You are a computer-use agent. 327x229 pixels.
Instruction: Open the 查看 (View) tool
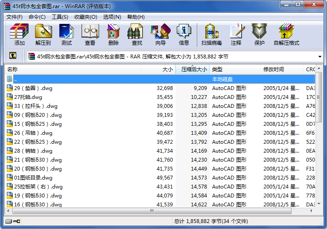pyautogui.click(x=90, y=35)
